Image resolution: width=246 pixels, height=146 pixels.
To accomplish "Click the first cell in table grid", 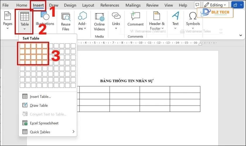I will pos(22,46).
